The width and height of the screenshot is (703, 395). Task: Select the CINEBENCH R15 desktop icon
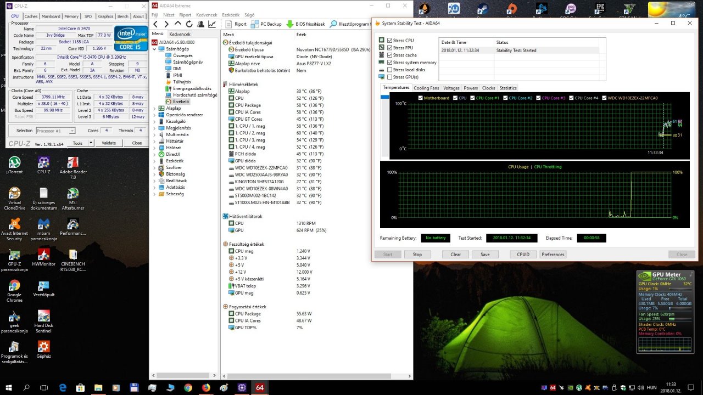pyautogui.click(x=72, y=260)
